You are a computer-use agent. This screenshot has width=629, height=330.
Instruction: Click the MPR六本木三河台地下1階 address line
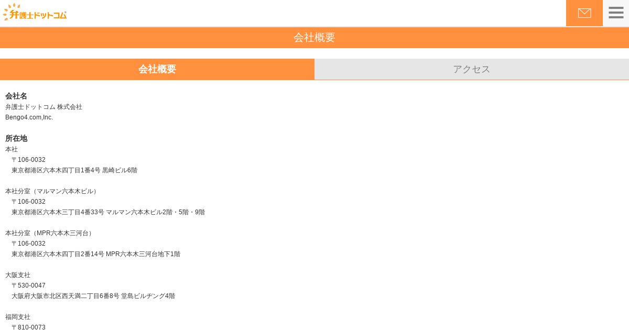coord(96,254)
